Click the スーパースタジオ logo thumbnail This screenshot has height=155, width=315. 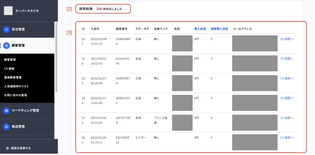[x=8, y=11]
